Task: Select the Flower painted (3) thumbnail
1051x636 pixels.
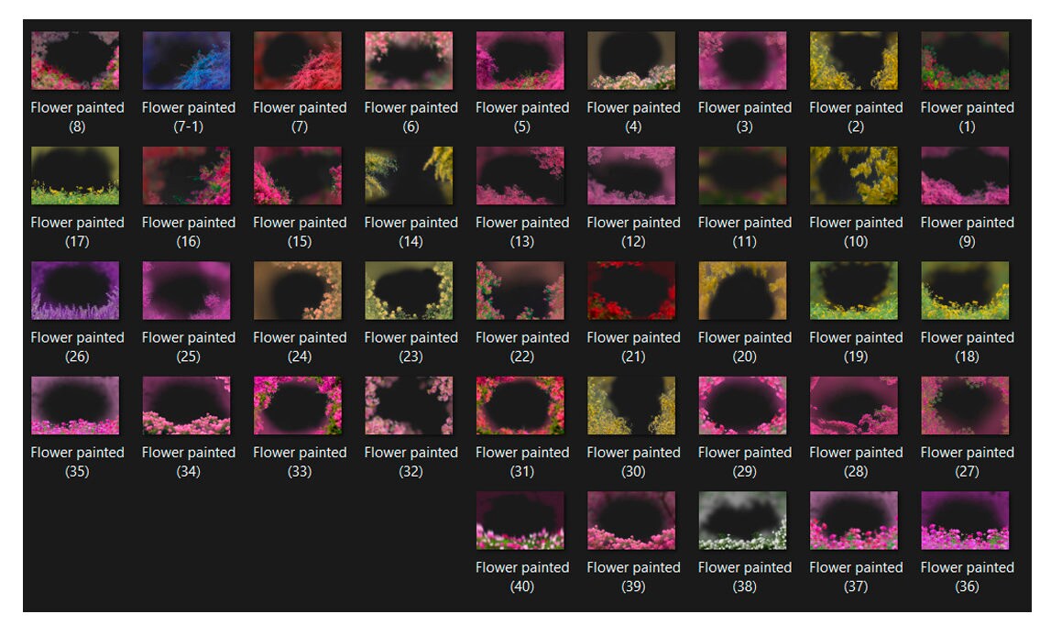Action: coord(743,60)
